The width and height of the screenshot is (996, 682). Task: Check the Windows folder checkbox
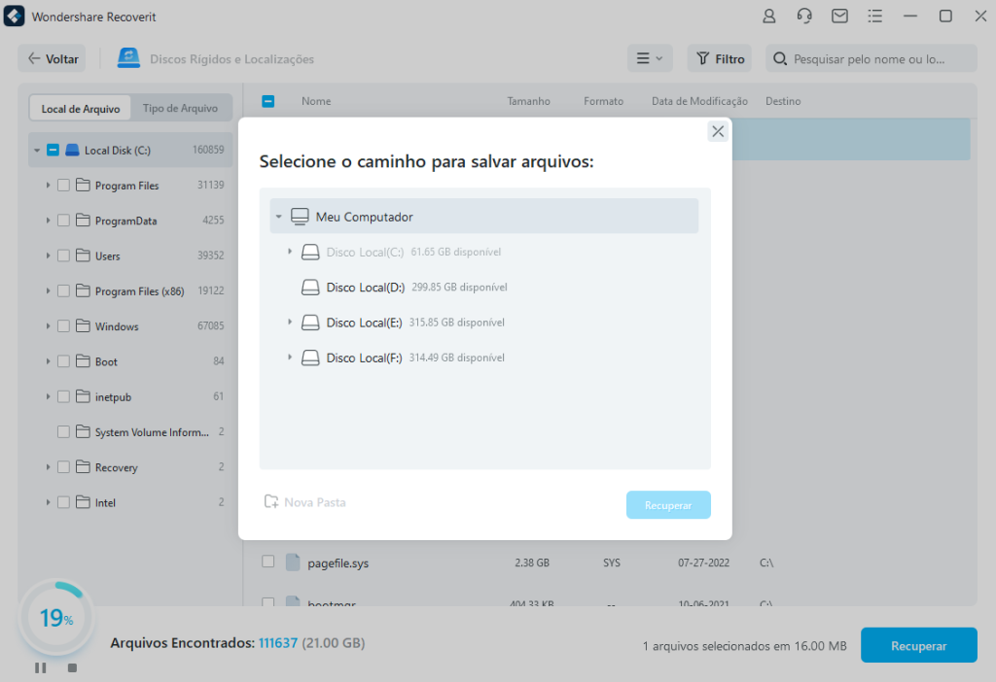(63, 326)
